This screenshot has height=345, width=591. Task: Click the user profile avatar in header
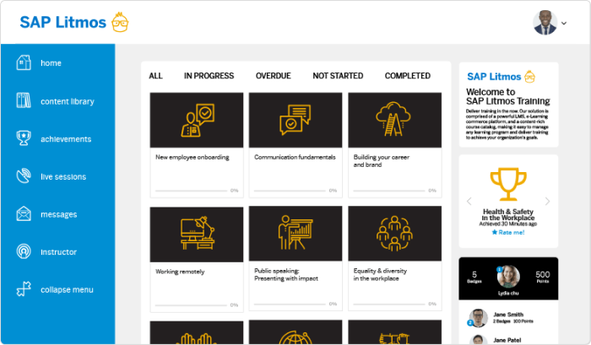545,23
